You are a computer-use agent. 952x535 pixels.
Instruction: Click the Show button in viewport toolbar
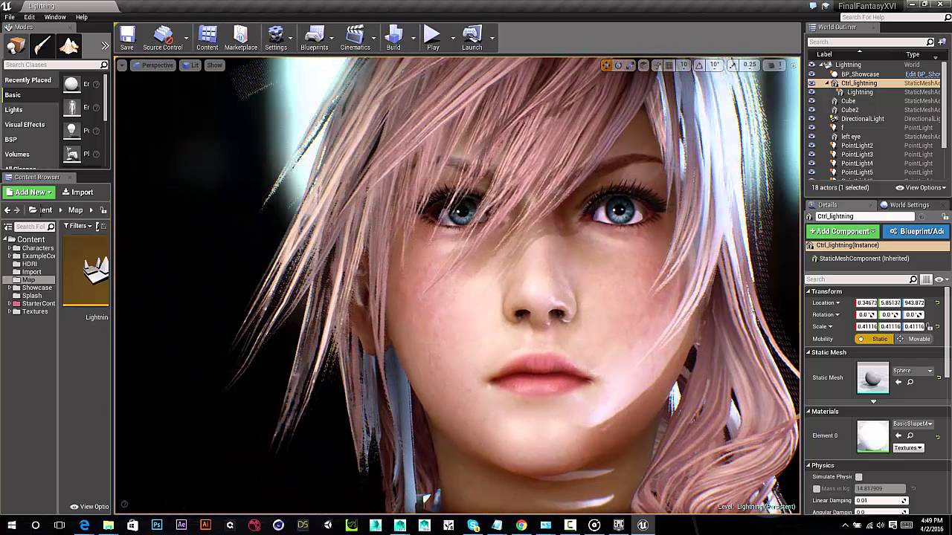click(x=214, y=65)
